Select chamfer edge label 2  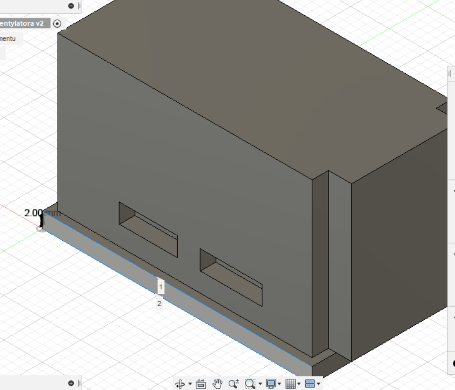pos(159,304)
